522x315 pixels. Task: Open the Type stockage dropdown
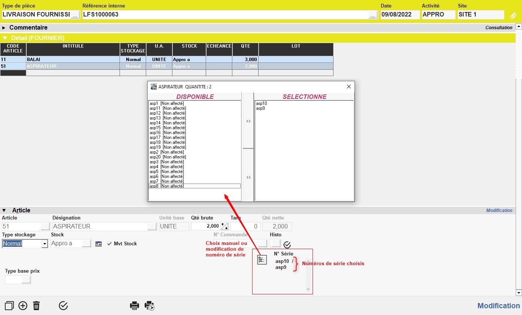45,244
